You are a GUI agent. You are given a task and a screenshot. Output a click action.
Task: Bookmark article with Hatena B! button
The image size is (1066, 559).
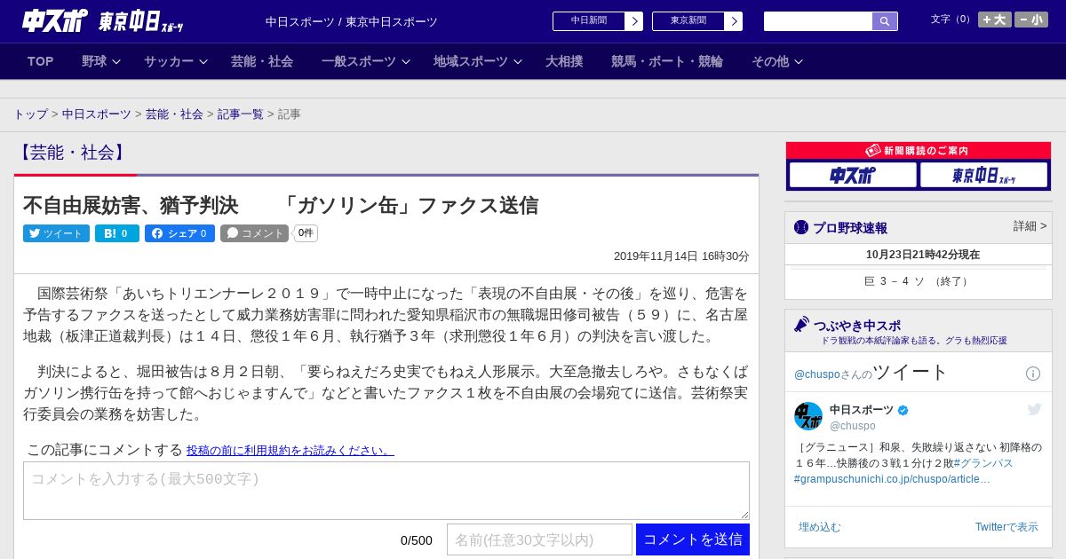[x=117, y=233]
